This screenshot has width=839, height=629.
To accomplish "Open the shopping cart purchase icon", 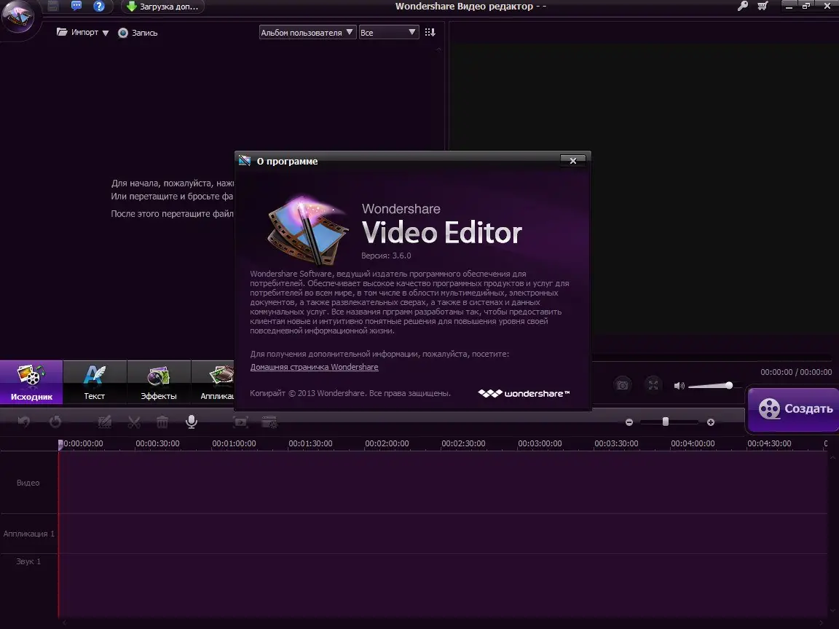I will [x=763, y=7].
